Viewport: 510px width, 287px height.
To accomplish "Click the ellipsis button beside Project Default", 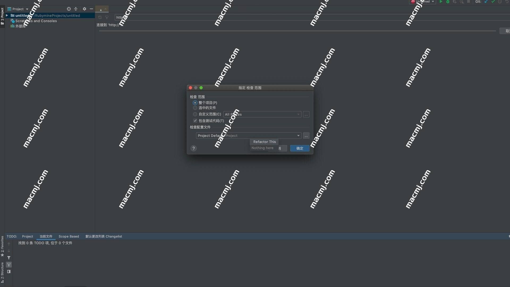I will coord(306,136).
